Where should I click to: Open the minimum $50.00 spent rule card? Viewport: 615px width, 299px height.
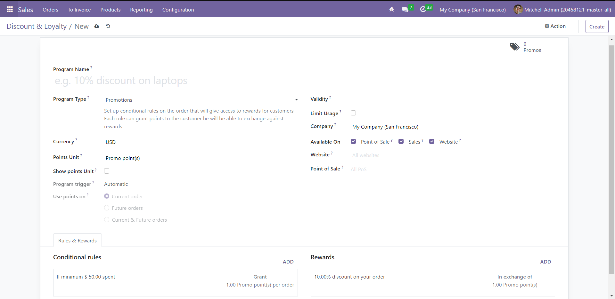176,283
